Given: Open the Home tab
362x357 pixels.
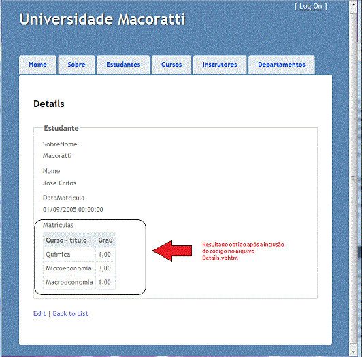Looking at the screenshot, I should pos(37,65).
